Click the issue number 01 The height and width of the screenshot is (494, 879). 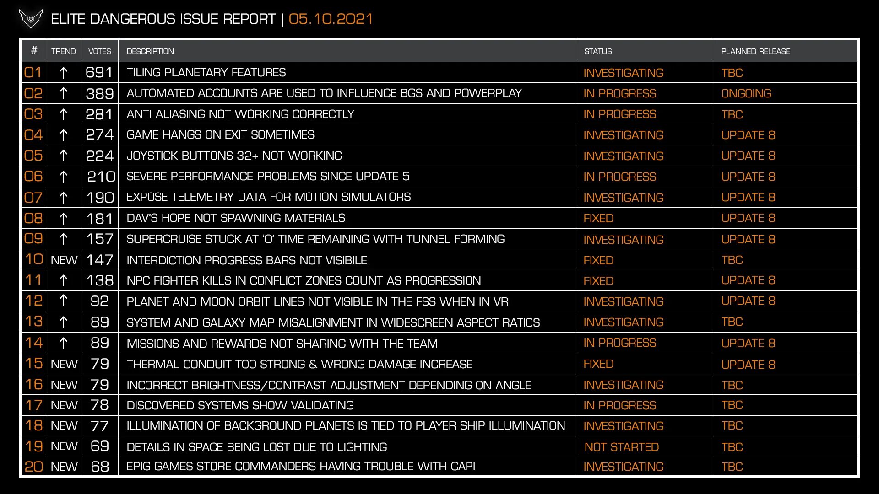33,72
